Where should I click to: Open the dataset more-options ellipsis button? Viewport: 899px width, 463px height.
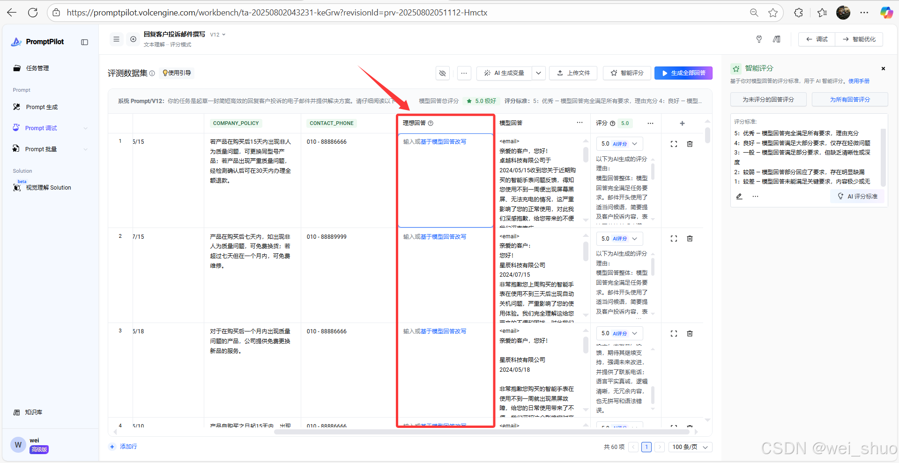tap(464, 73)
